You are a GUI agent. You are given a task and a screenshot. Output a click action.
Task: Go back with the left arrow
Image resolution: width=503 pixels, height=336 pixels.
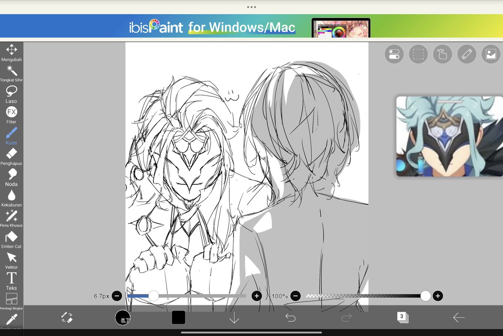tap(459, 318)
